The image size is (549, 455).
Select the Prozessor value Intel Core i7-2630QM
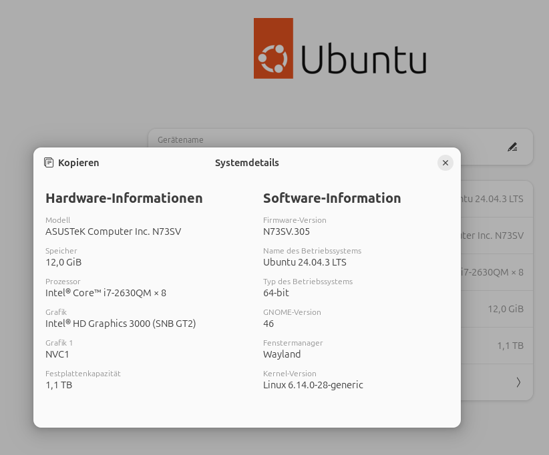[106, 293]
